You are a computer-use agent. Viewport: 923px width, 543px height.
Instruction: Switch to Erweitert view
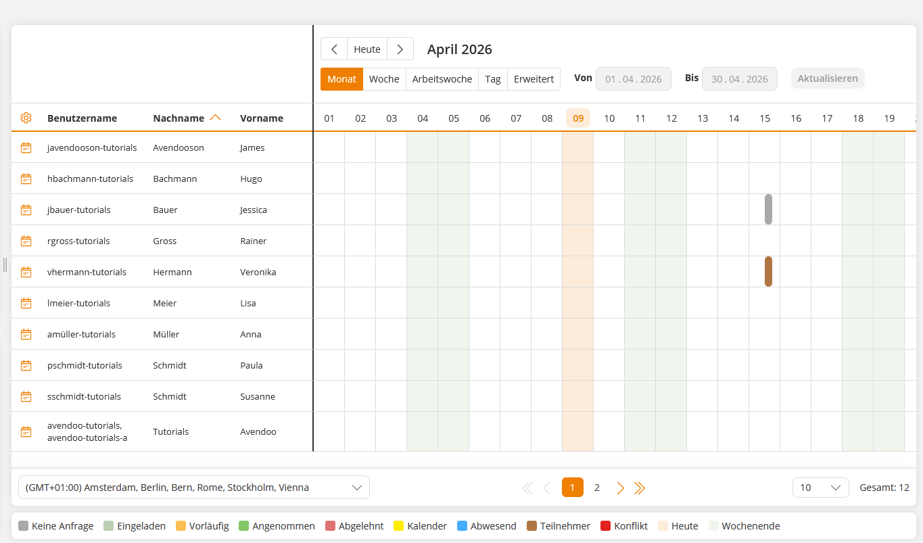pyautogui.click(x=534, y=79)
